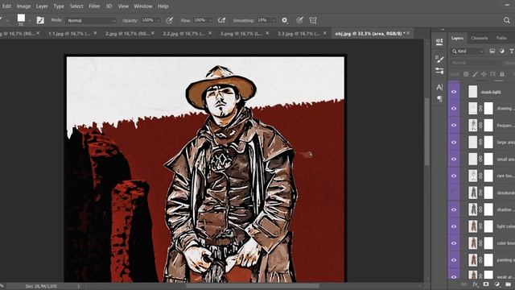Open the Adjustments sliders panel icon
Image resolution: width=515 pixels, height=290 pixels.
[x=439, y=71]
